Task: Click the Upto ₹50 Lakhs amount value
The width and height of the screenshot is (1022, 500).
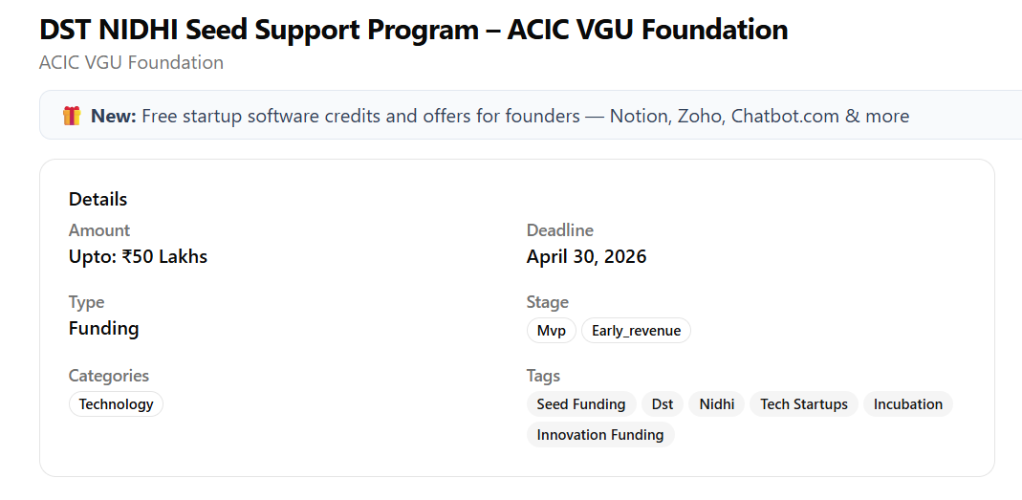Action: pyautogui.click(x=138, y=257)
